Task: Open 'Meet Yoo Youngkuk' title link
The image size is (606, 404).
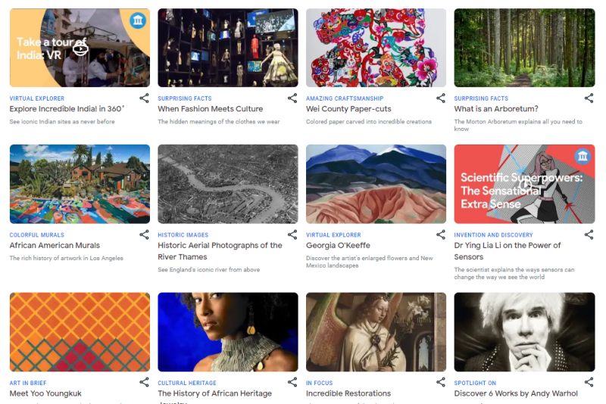Action: pos(45,393)
